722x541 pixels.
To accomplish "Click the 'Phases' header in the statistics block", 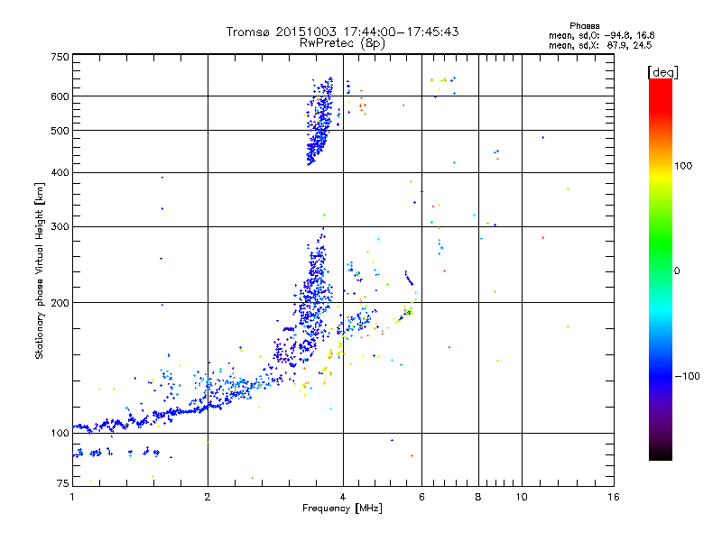I will pyautogui.click(x=584, y=26).
